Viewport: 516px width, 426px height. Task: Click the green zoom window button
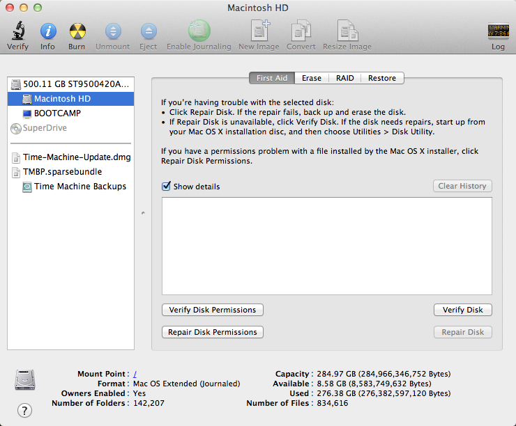38,7
